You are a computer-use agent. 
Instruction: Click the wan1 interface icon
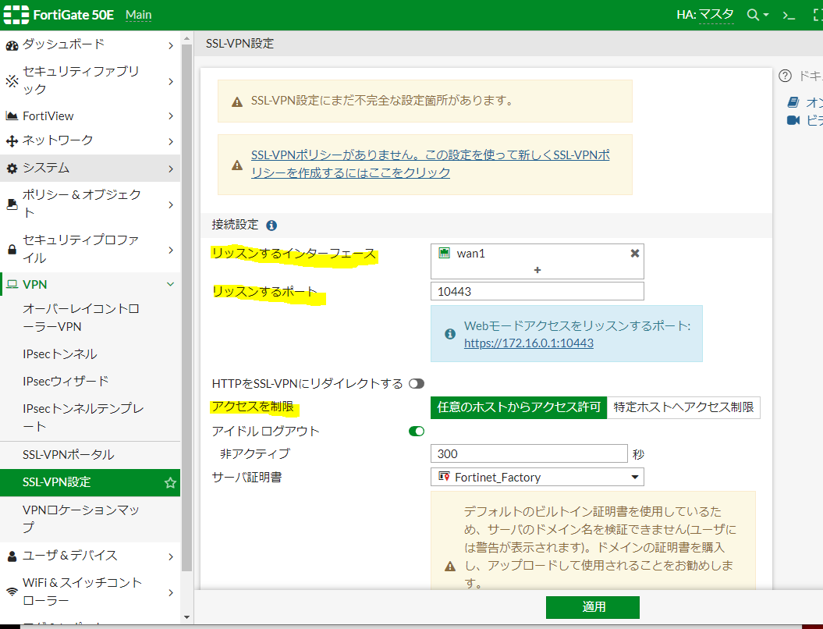click(x=444, y=253)
